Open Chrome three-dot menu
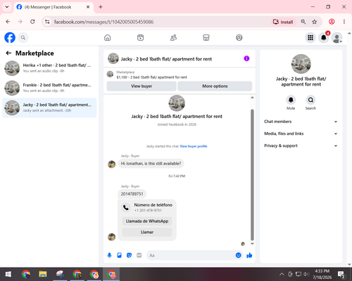This screenshot has height=281, width=352. tap(344, 22)
